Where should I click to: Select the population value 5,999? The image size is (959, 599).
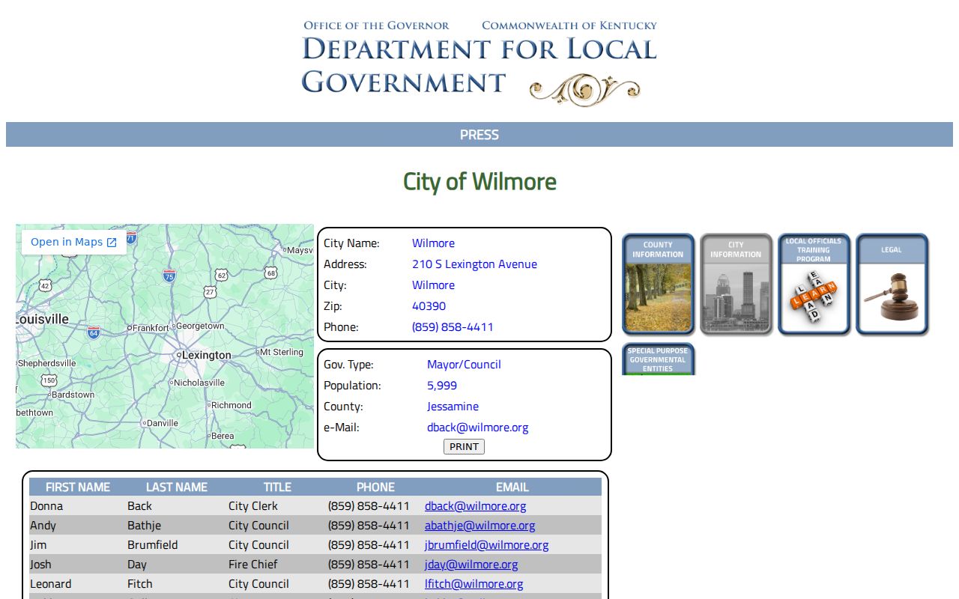click(x=442, y=386)
